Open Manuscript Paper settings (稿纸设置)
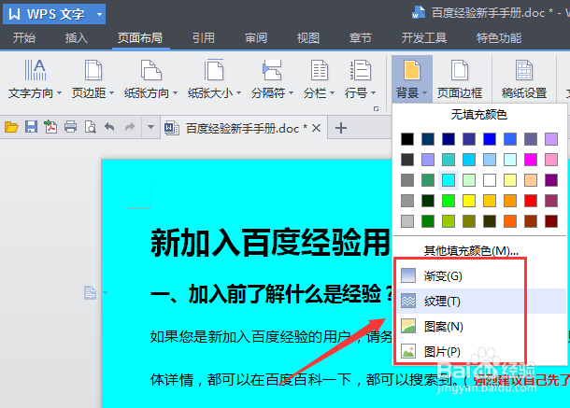Screen dimensions: 570x408 coord(524,78)
